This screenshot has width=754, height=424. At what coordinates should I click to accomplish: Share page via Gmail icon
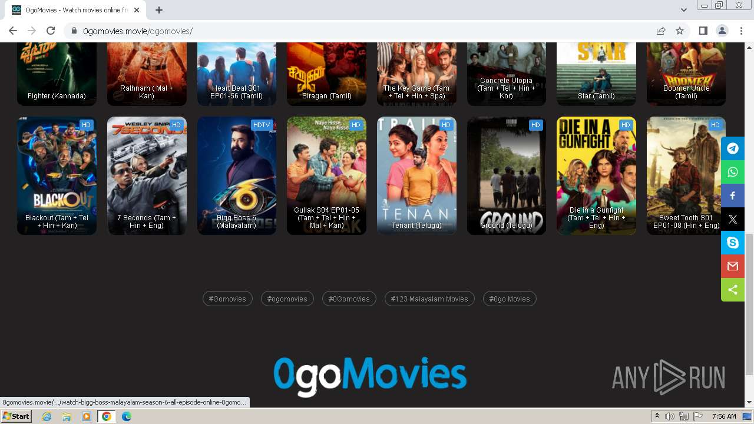(733, 266)
